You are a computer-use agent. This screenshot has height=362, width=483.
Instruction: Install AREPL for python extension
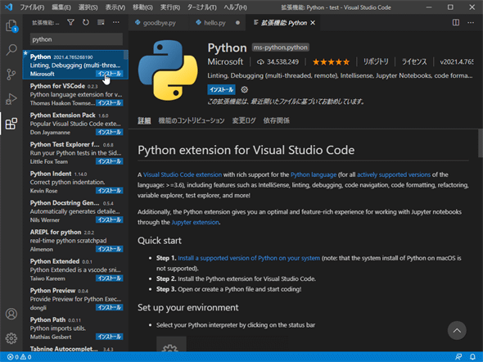pyautogui.click(x=110, y=249)
